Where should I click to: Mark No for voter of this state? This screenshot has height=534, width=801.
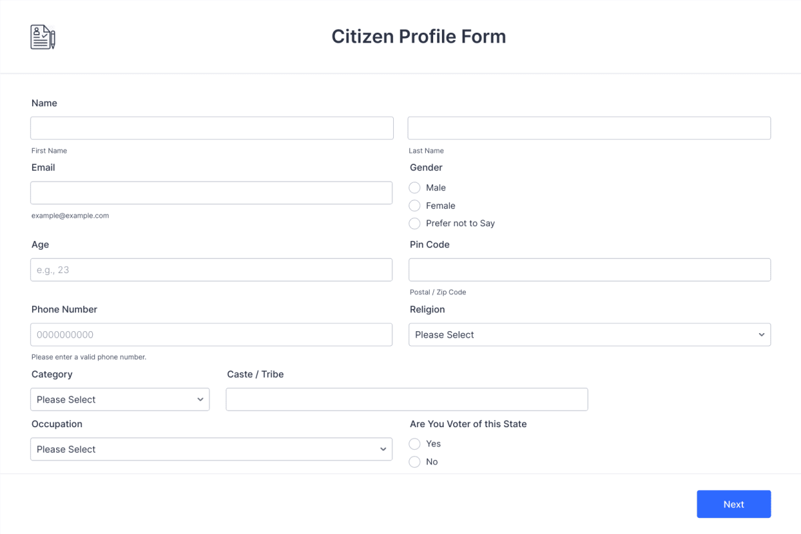(414, 462)
